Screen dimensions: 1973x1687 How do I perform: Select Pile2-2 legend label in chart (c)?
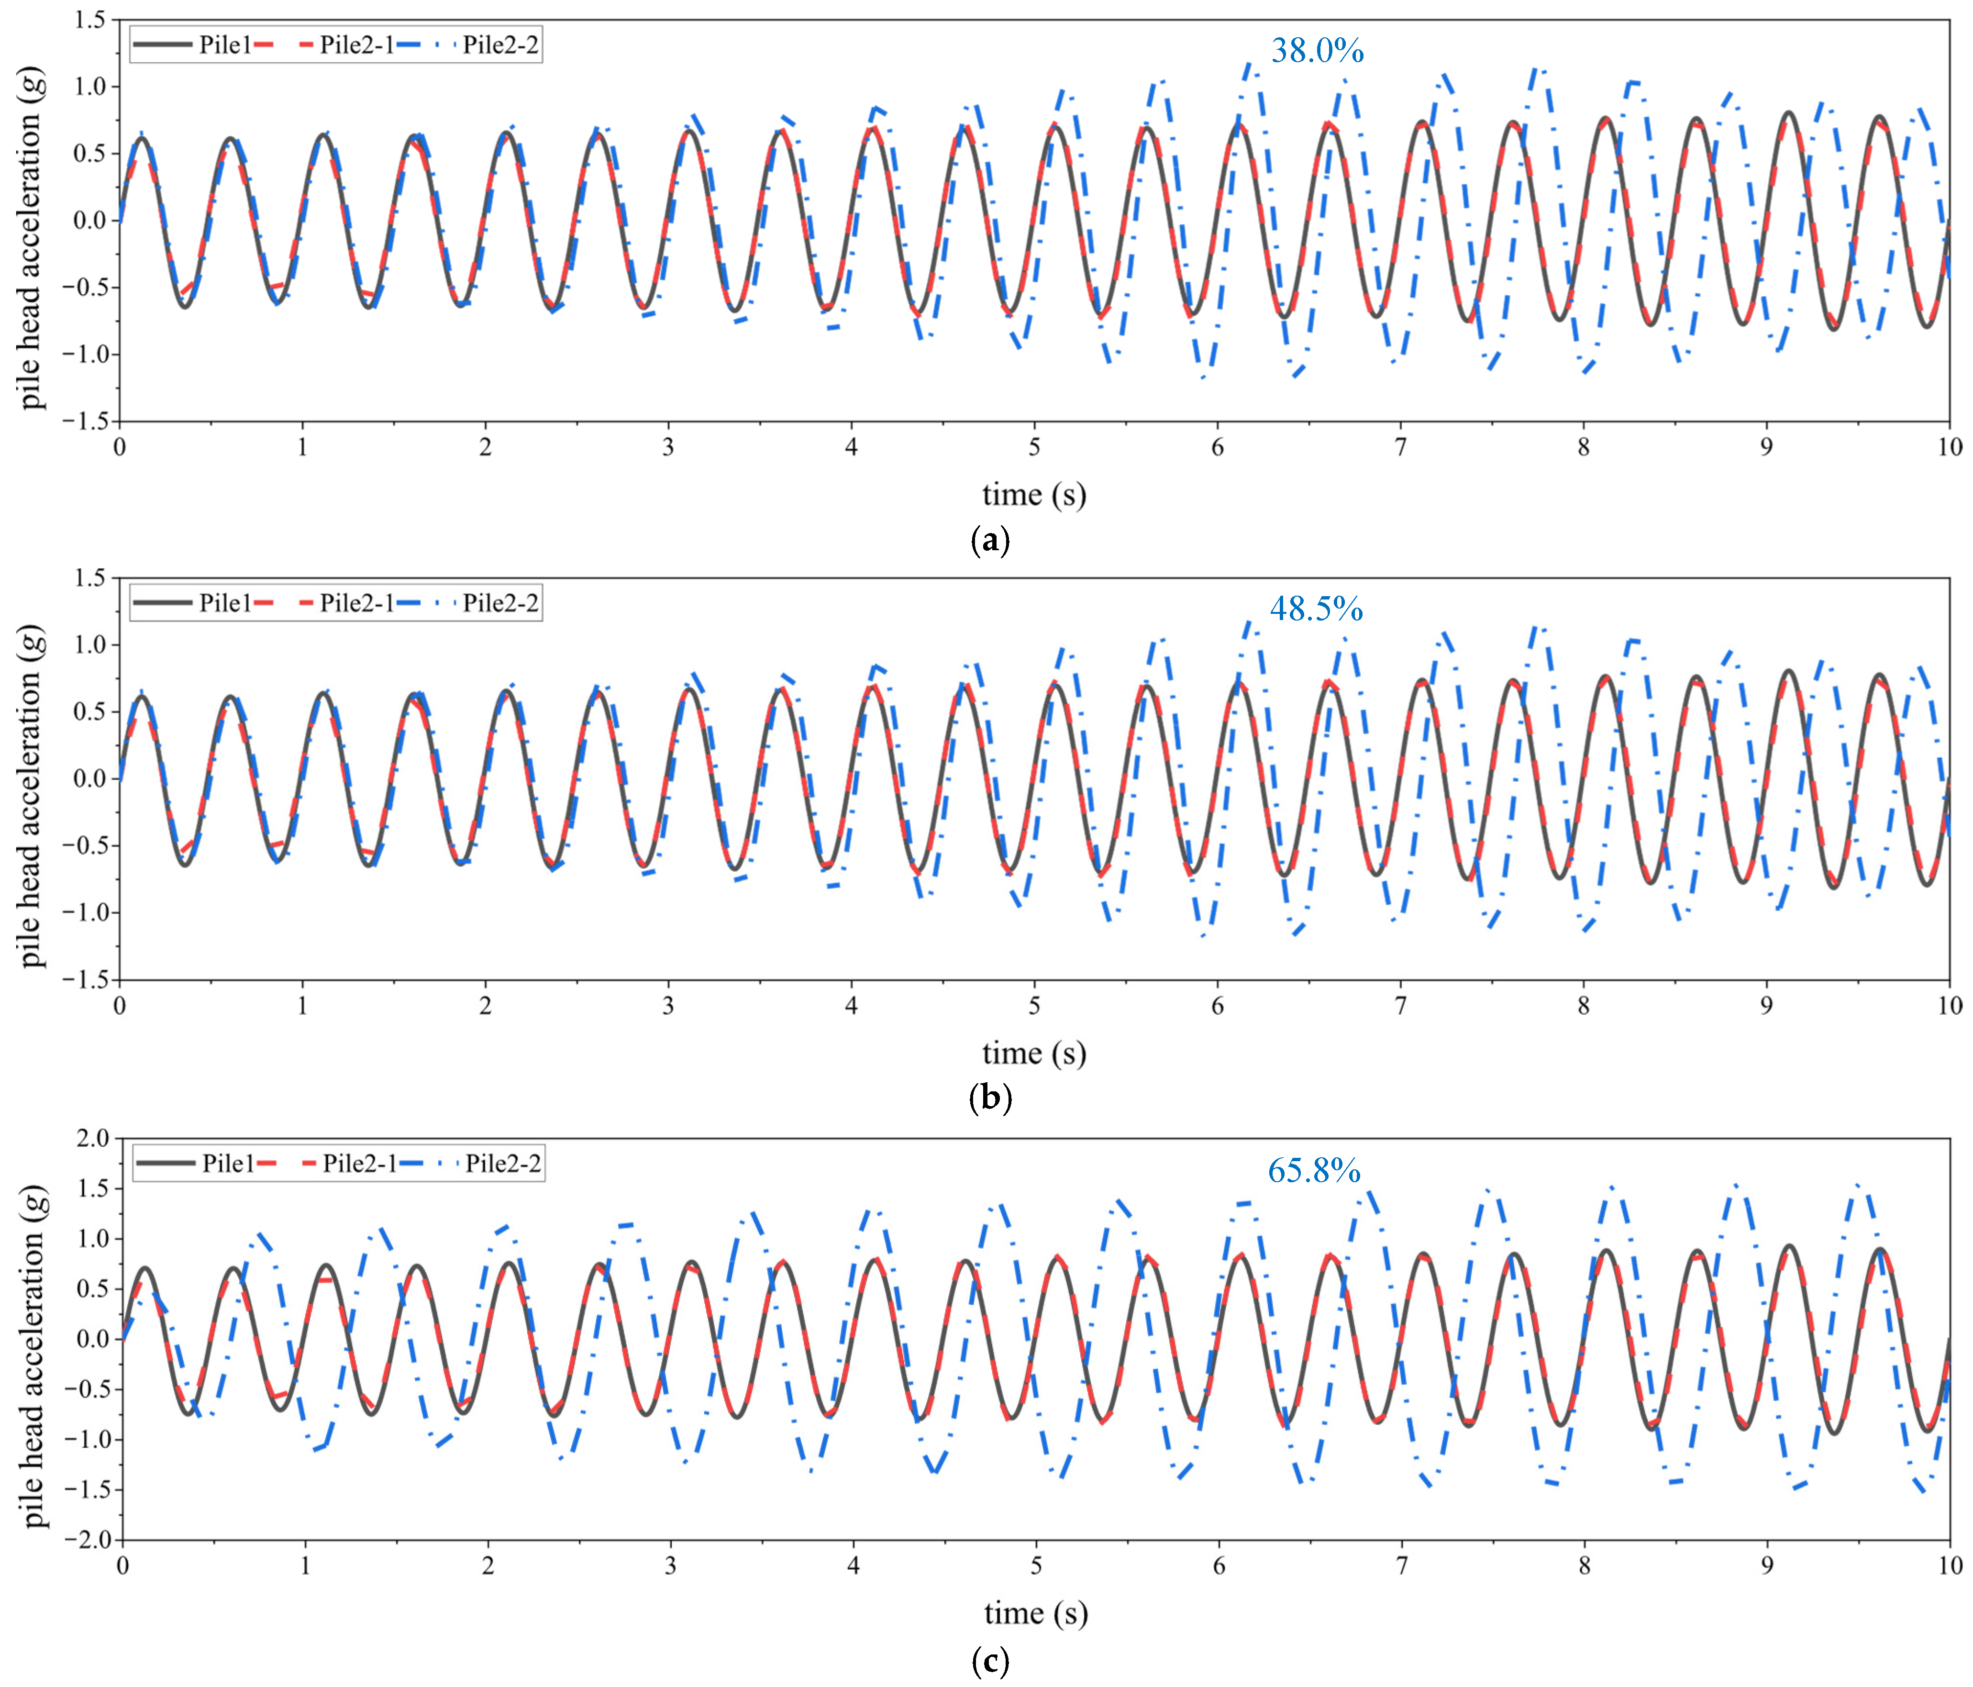point(504,1164)
